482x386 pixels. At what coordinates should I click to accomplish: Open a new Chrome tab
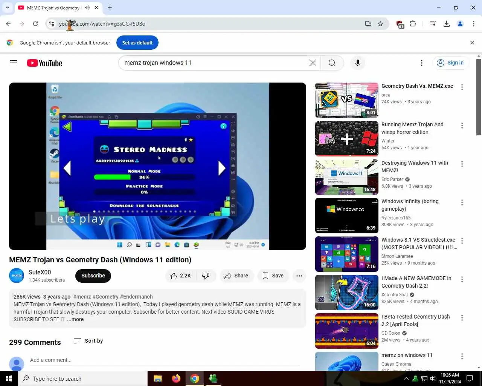pyautogui.click(x=110, y=8)
